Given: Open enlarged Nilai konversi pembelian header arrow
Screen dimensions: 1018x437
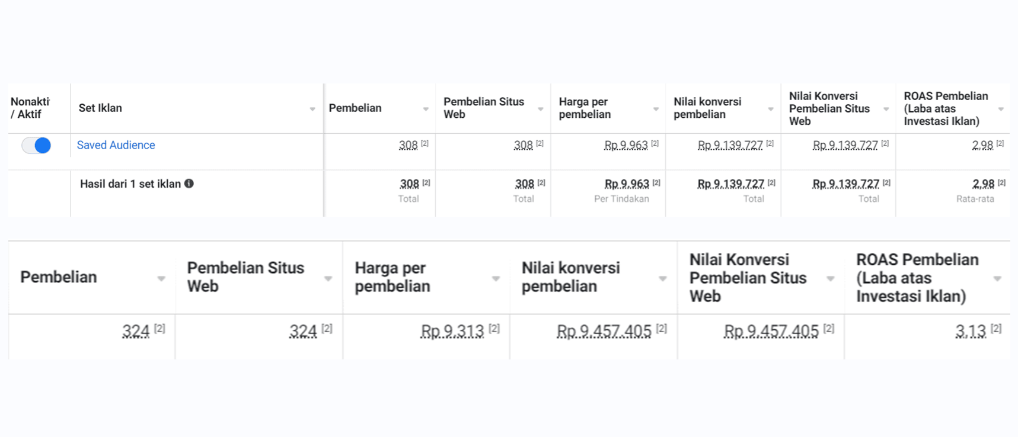Looking at the screenshot, I should pyautogui.click(x=663, y=279).
